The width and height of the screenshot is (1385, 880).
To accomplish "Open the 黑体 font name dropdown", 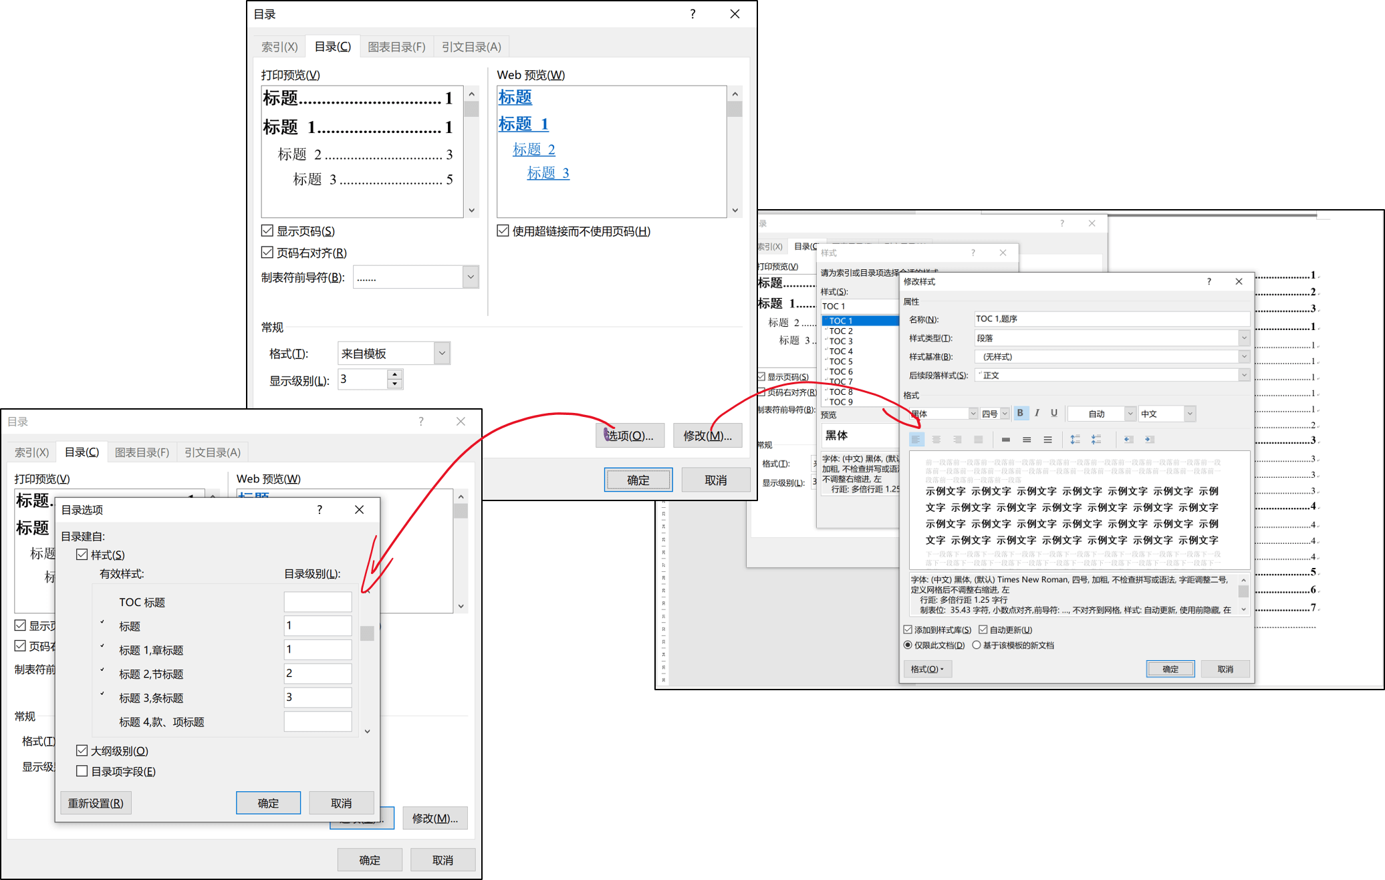I will coord(973,414).
